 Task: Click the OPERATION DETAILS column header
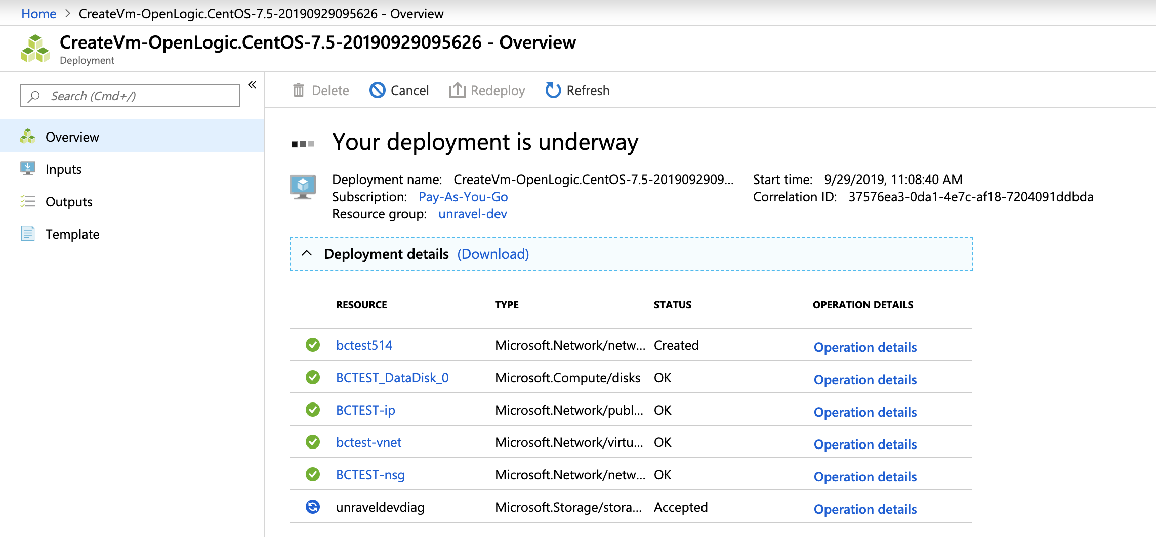coord(863,305)
